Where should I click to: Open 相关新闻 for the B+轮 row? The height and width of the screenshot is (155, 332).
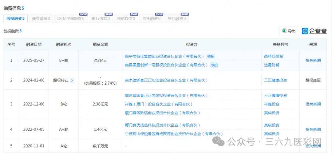point(313,60)
